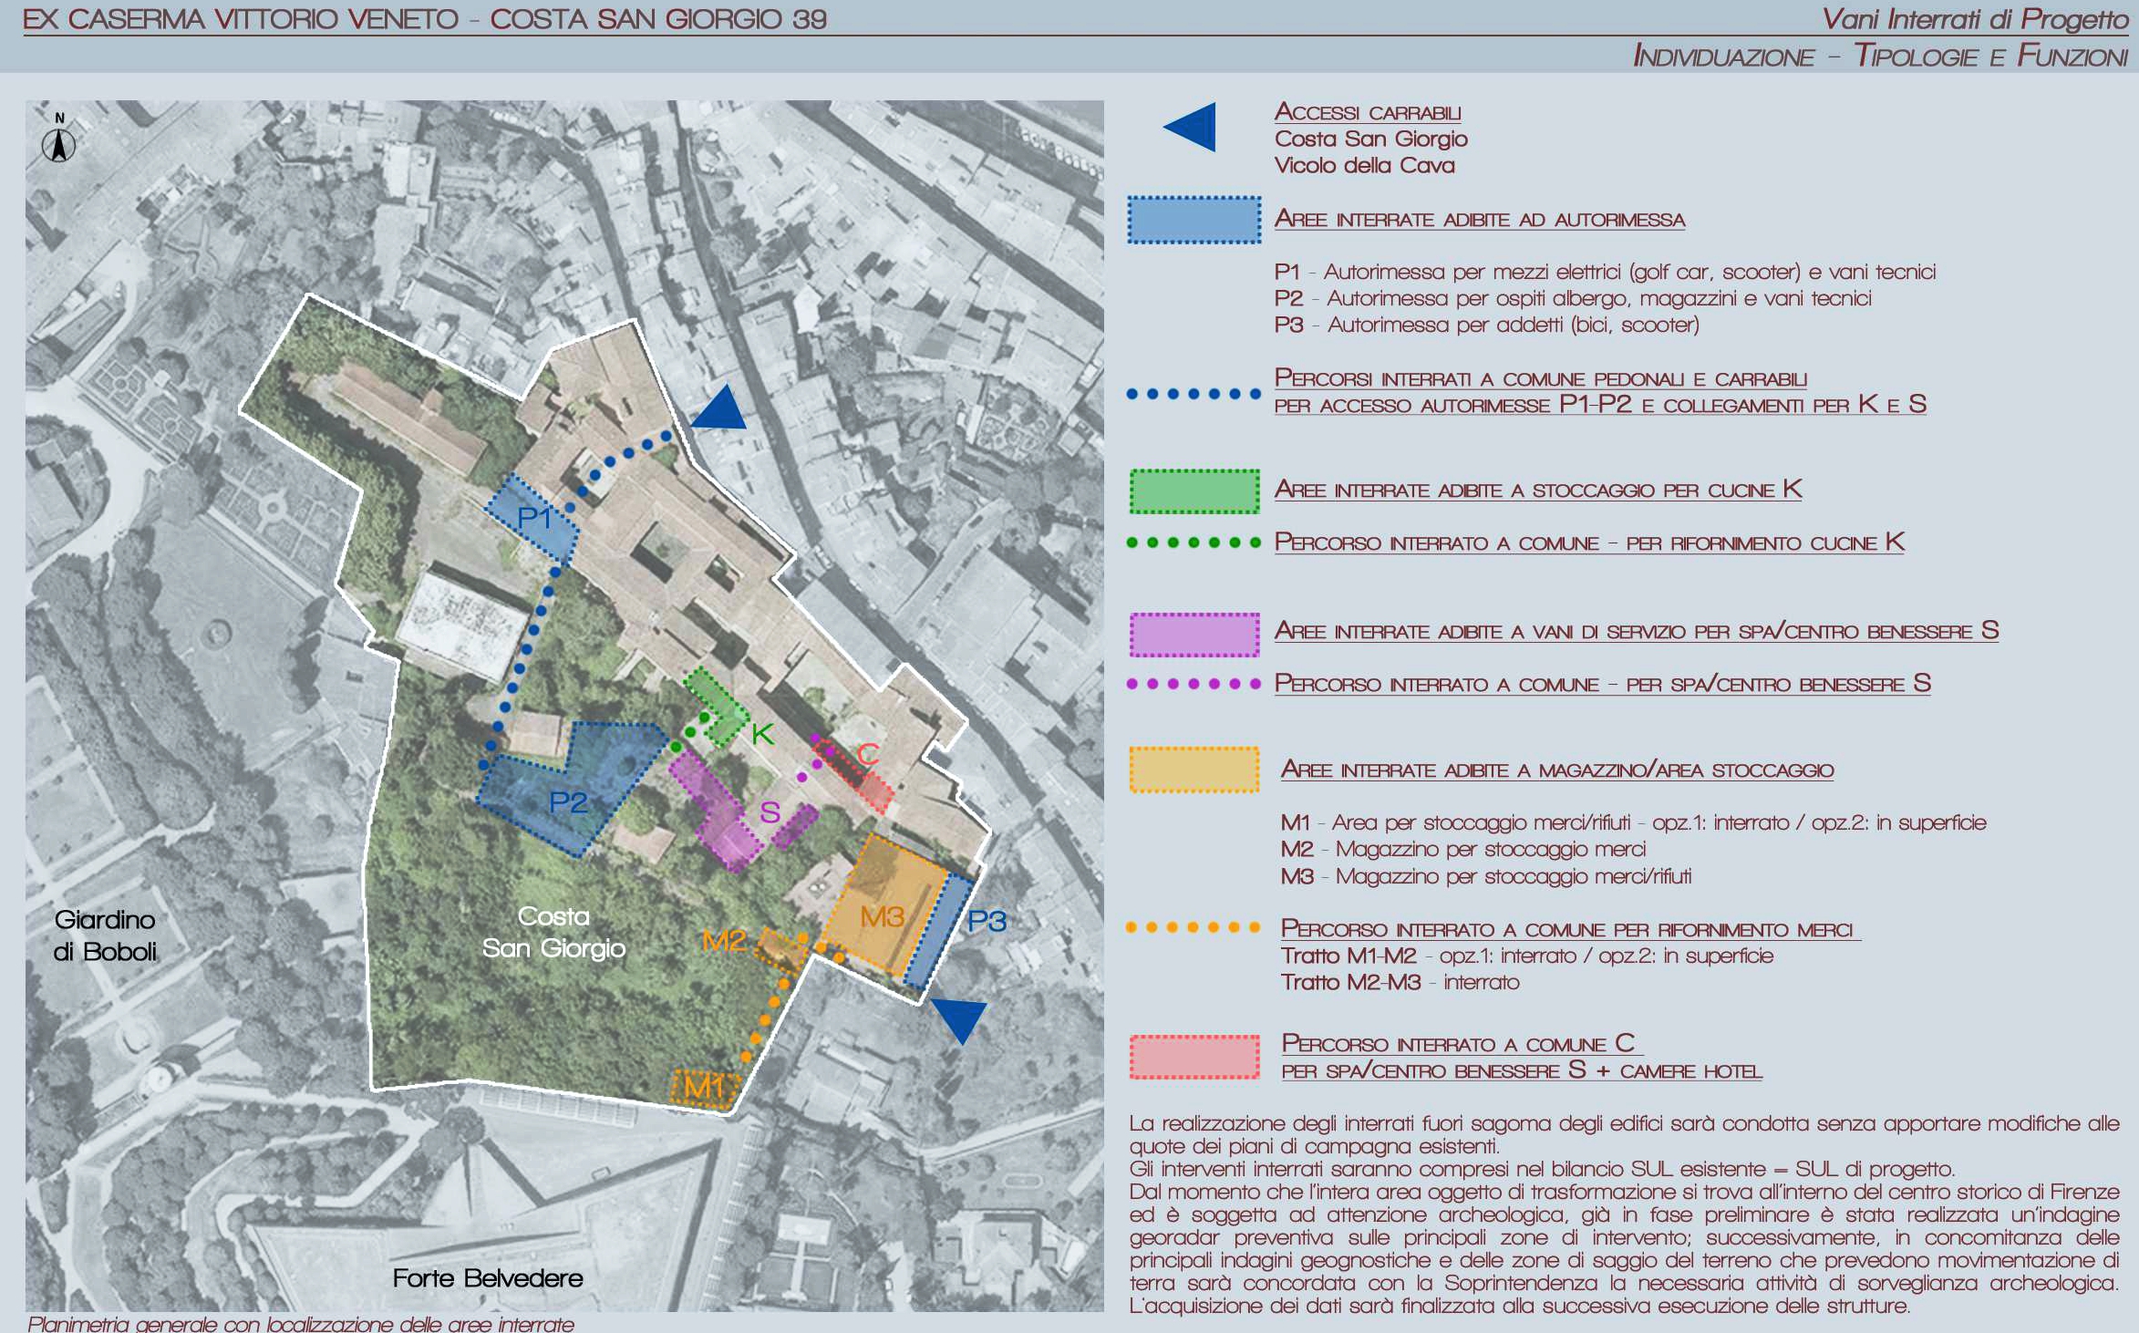
Task: Click the 'Costa San Giorgio' legend line
Action: click(x=1371, y=139)
